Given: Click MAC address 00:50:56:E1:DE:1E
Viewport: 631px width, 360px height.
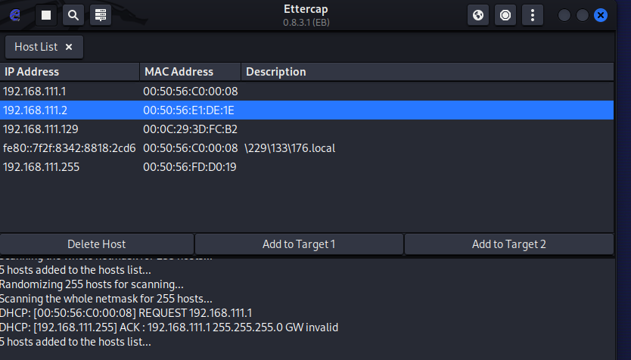Looking at the screenshot, I should (188, 110).
